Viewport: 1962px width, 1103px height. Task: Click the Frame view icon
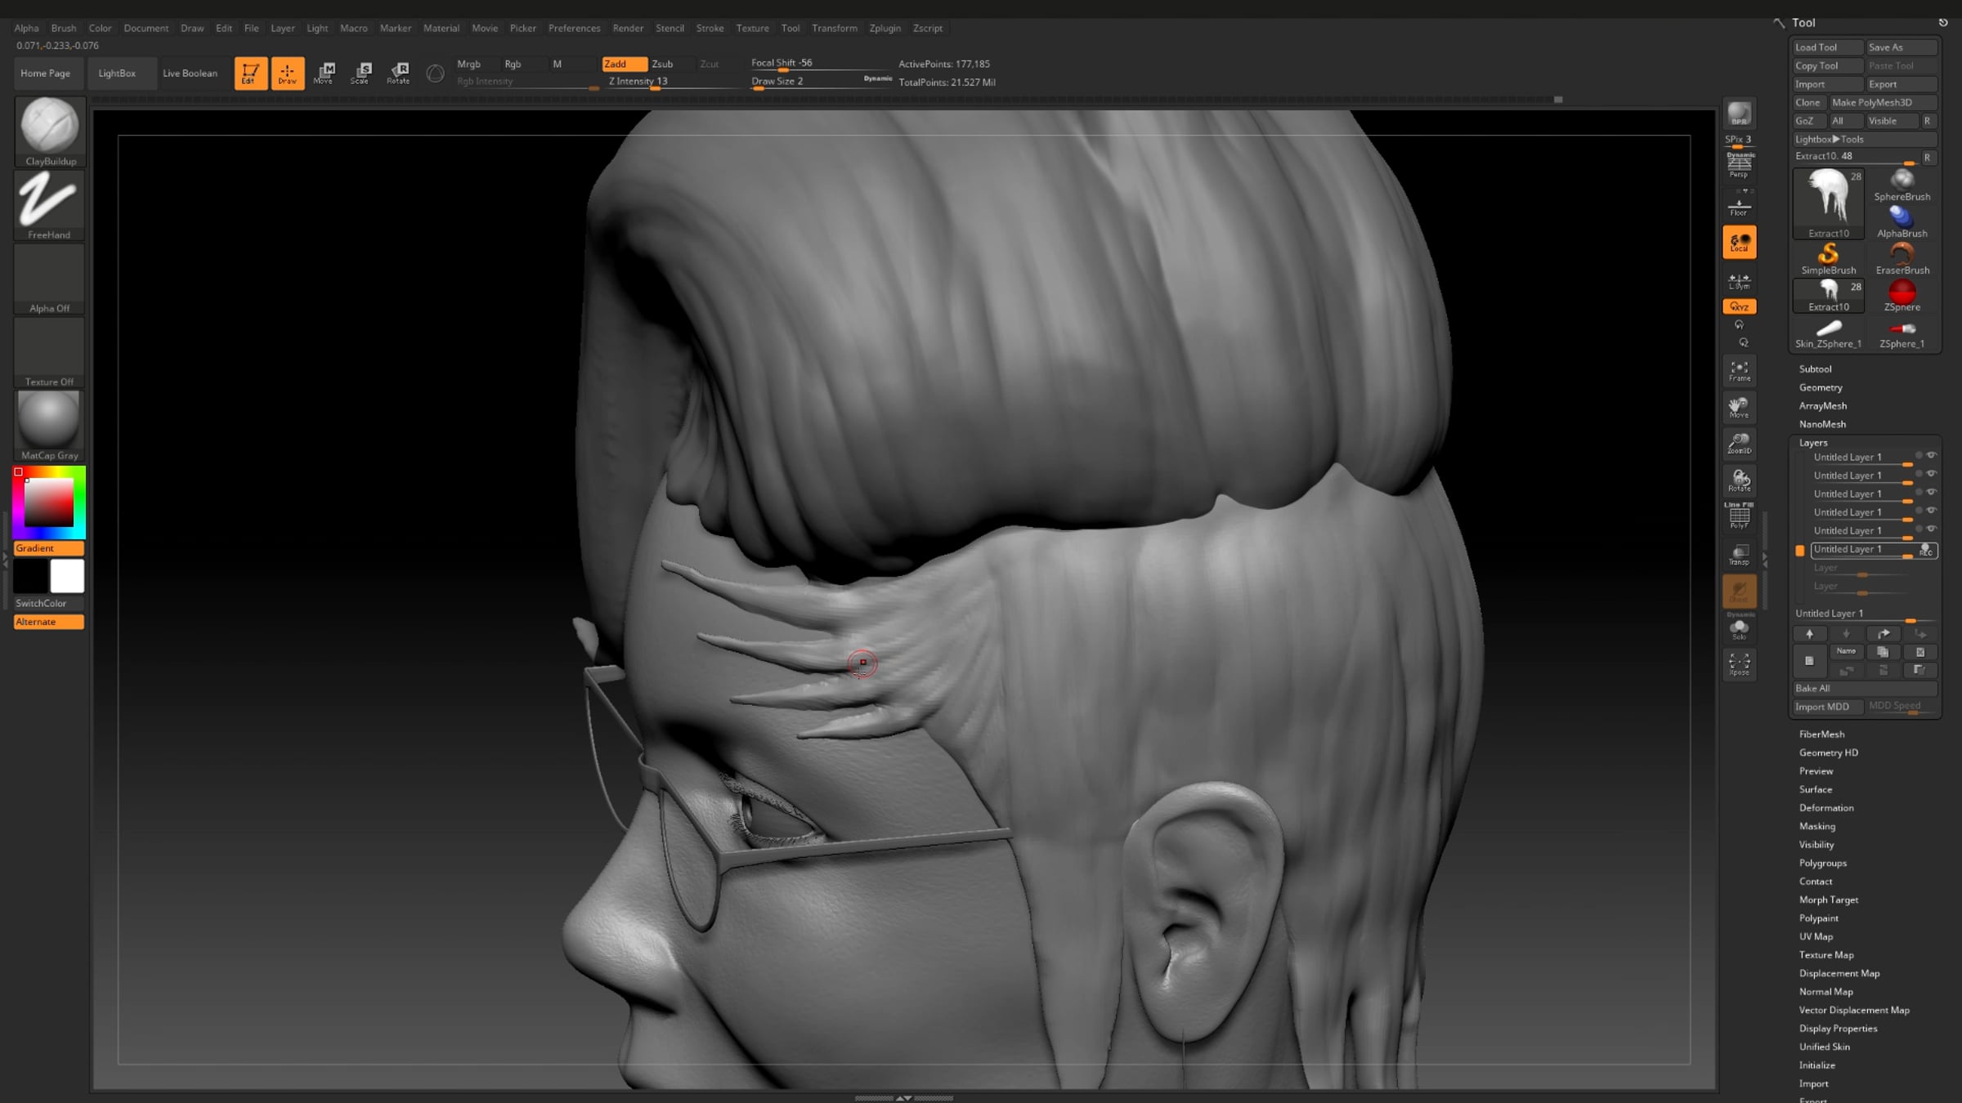point(1739,371)
